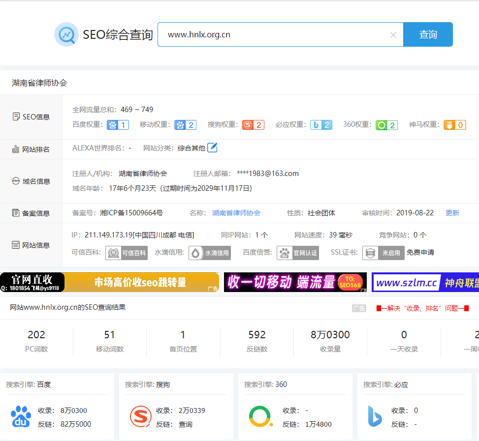Click the 移动词数 value 51
The height and width of the screenshot is (441, 479).
109,335
